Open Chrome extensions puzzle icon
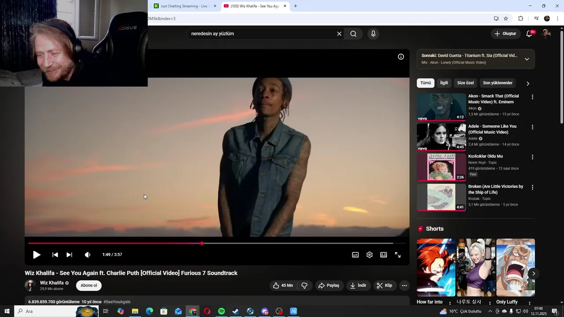Viewport: 564px width, 317px height. 520,18
